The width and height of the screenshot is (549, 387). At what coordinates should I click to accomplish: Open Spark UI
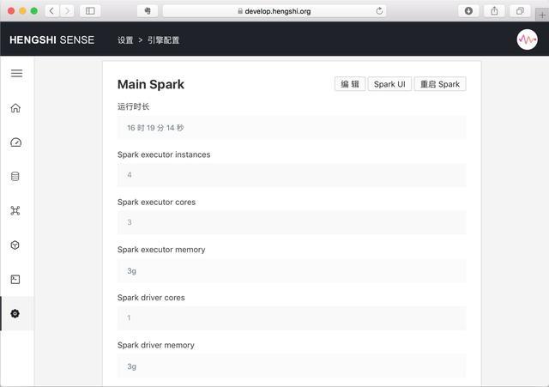pyautogui.click(x=389, y=84)
